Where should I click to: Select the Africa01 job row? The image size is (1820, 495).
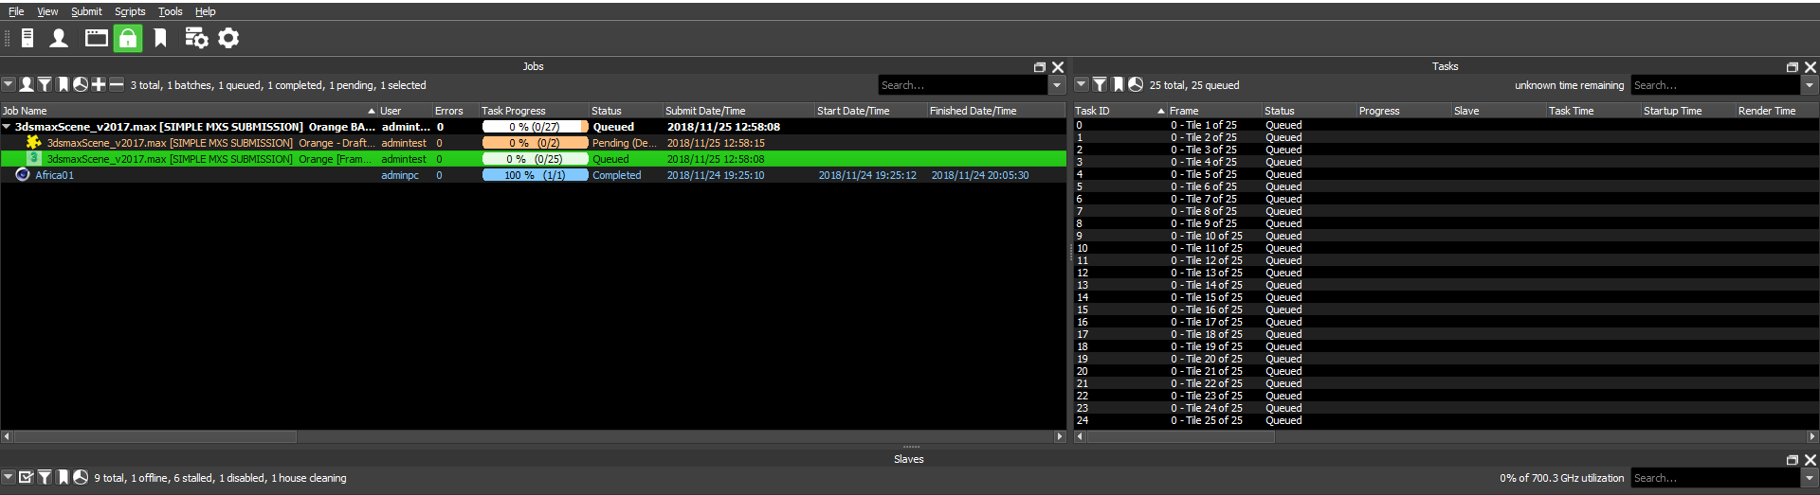click(x=54, y=175)
